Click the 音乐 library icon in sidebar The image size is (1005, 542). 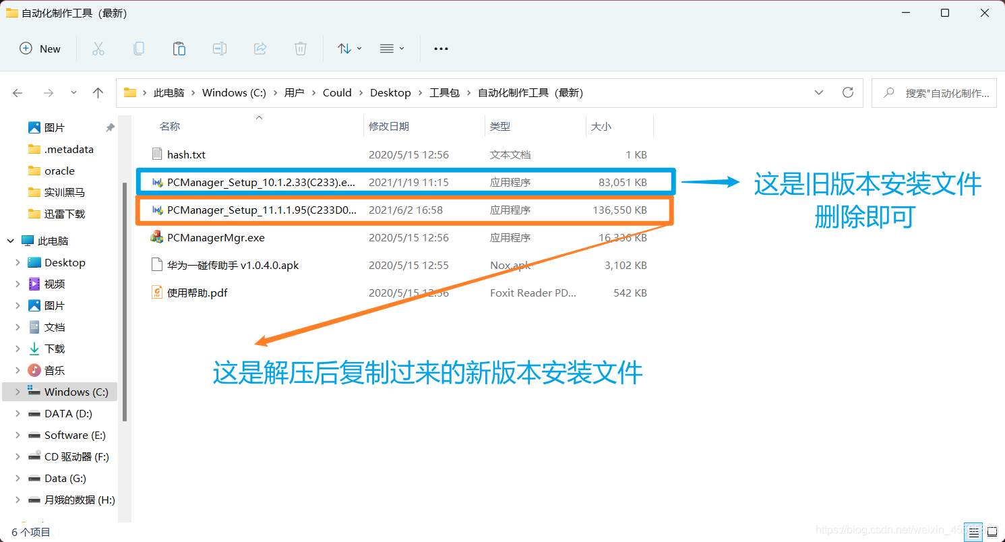pos(34,370)
